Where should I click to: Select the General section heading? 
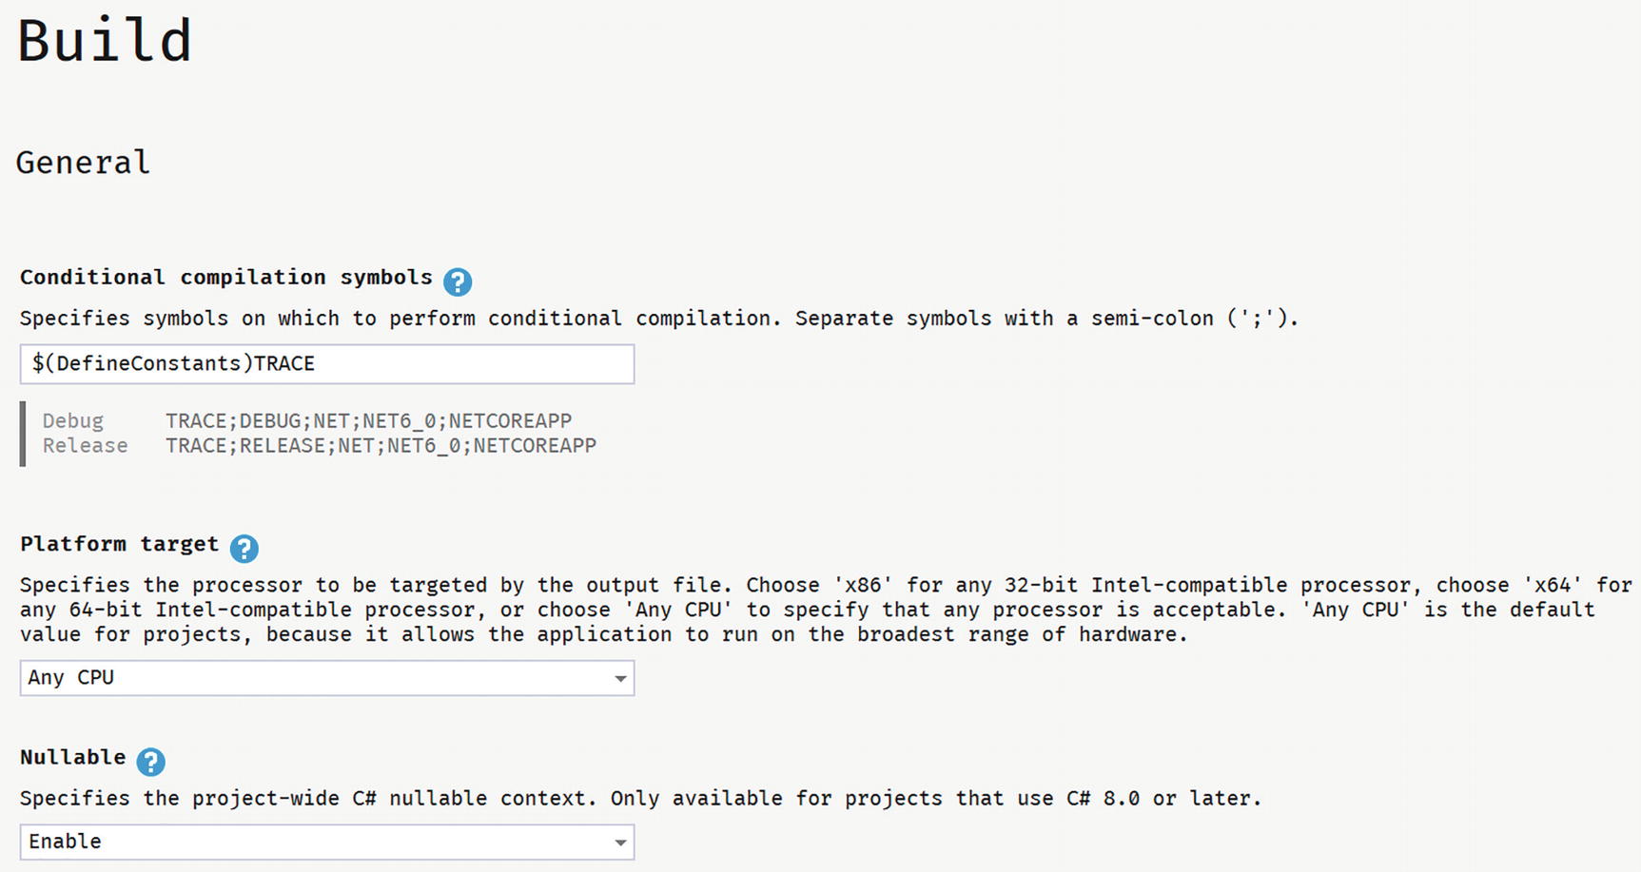[x=83, y=163]
